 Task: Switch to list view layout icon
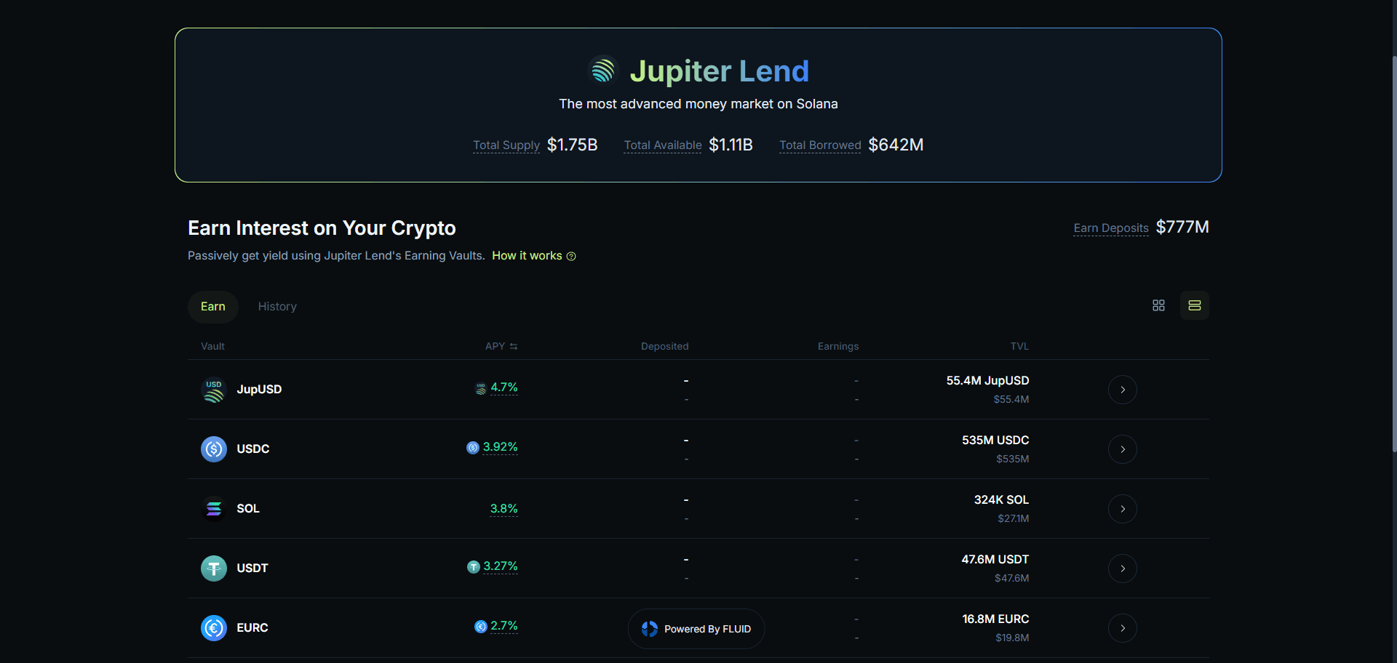(1195, 305)
